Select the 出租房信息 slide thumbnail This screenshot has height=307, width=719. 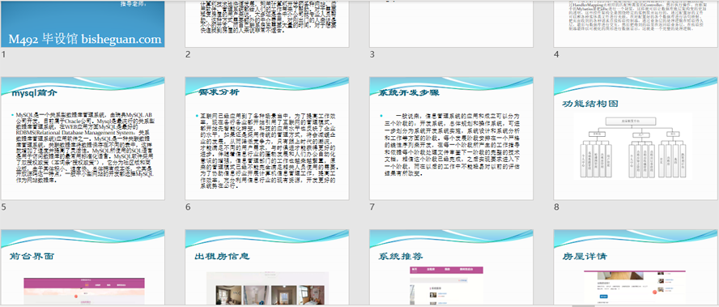(x=267, y=267)
